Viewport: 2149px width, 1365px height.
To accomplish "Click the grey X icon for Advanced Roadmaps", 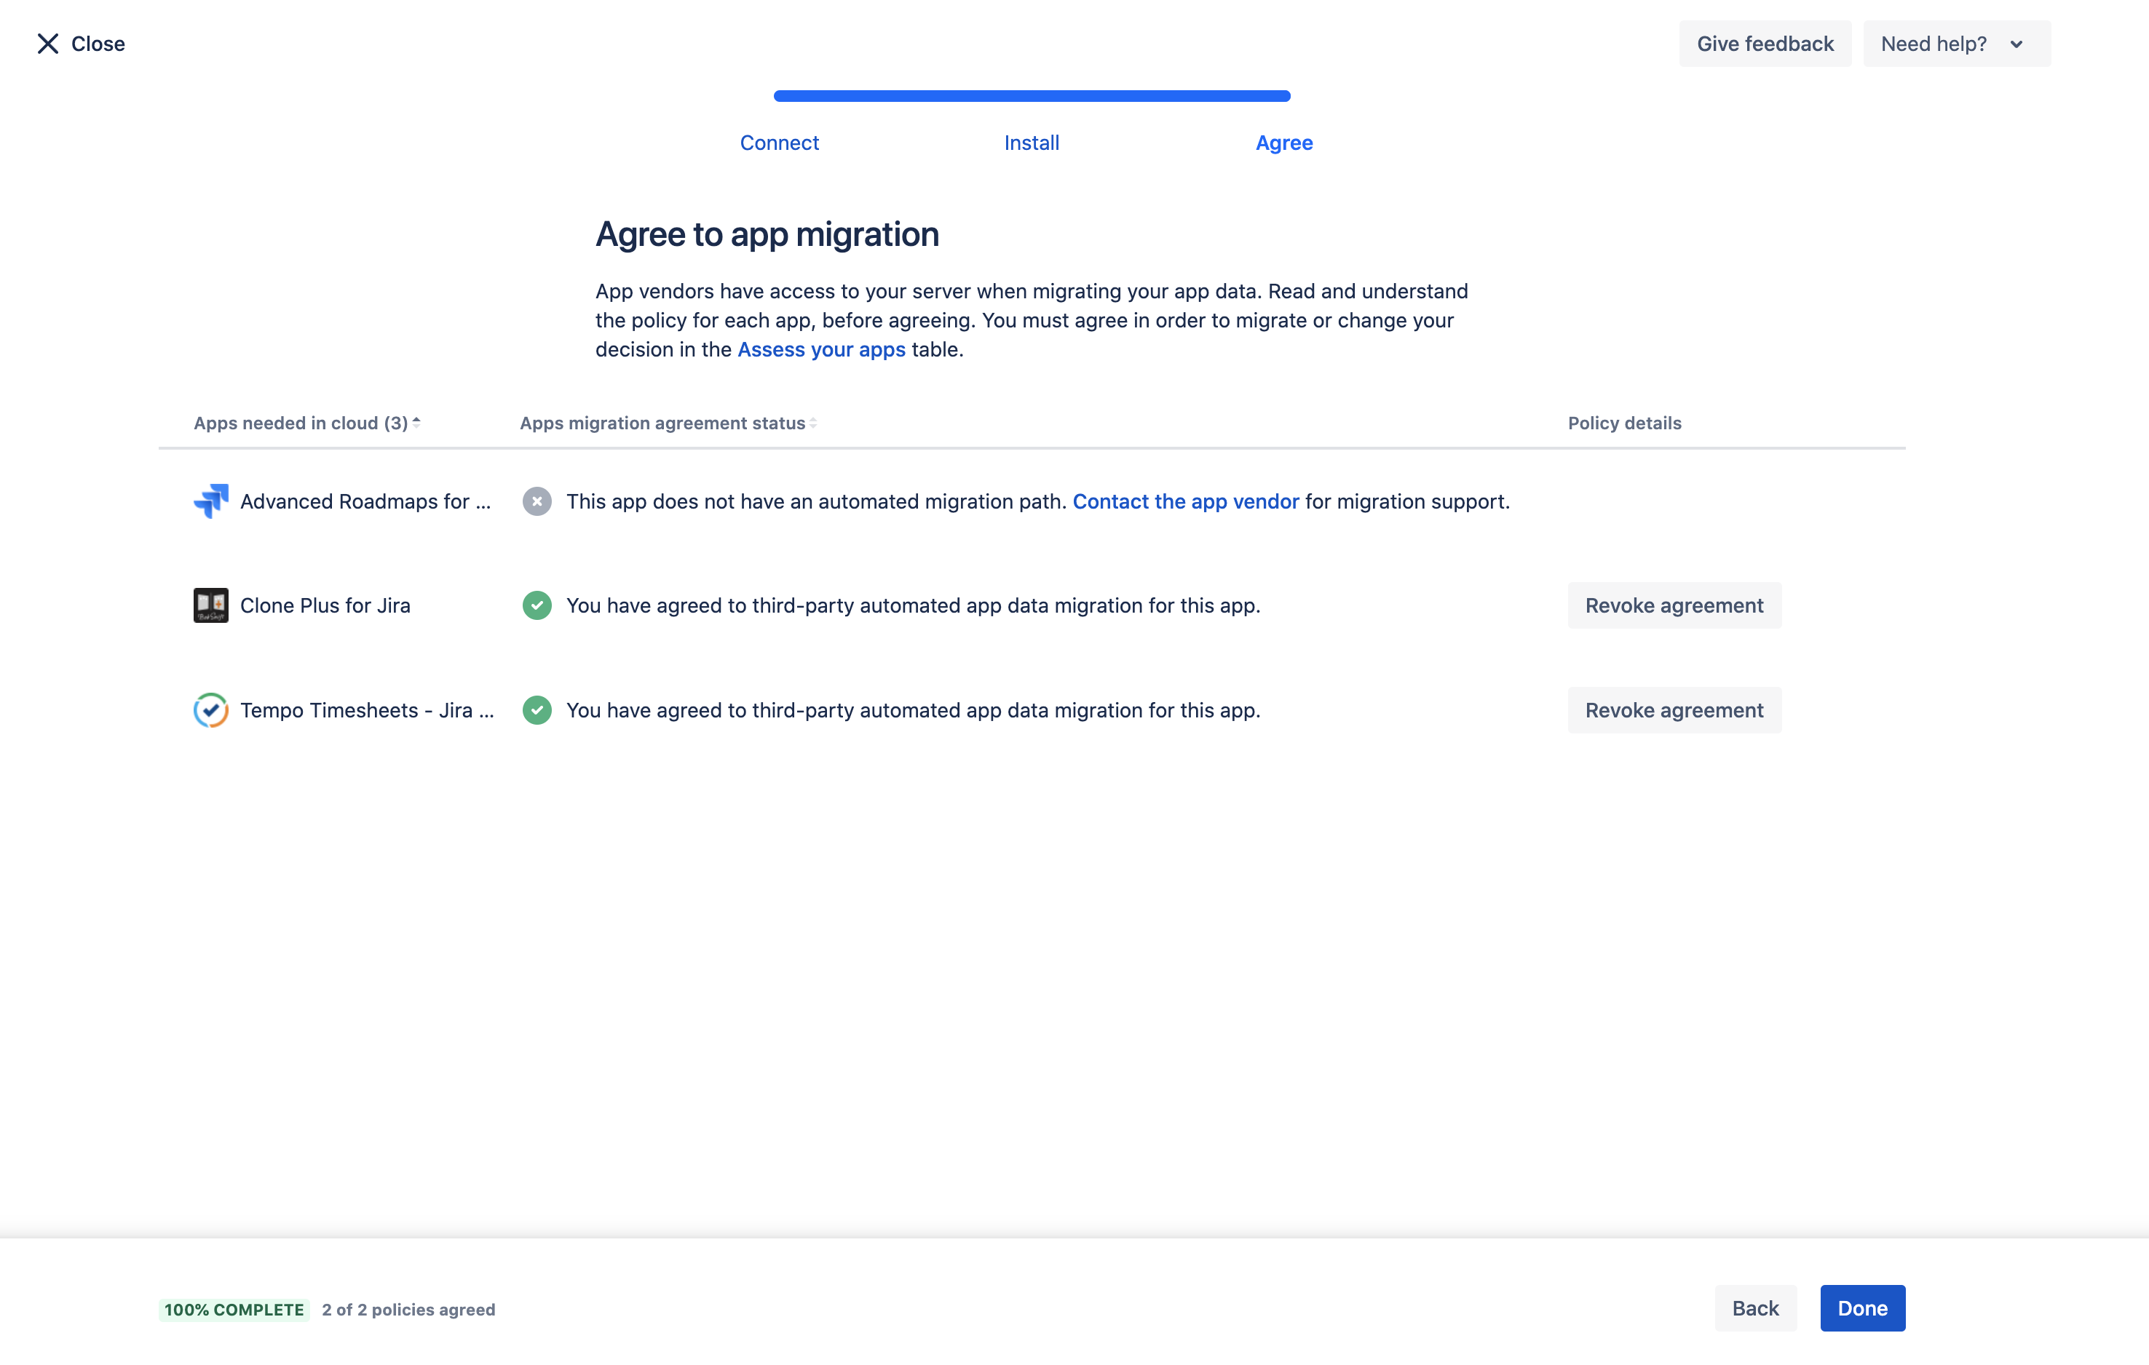I will tap(536, 501).
